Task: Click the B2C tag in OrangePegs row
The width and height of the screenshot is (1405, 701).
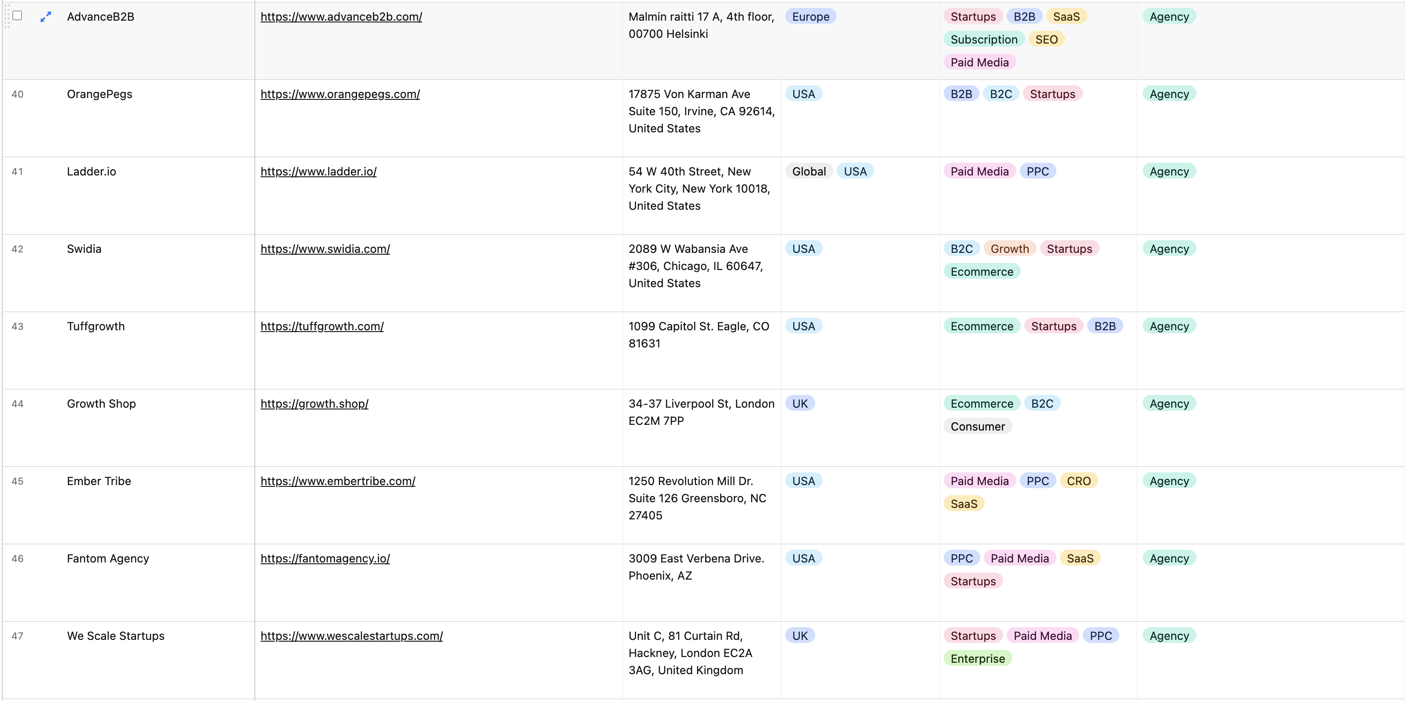Action: tap(1000, 94)
